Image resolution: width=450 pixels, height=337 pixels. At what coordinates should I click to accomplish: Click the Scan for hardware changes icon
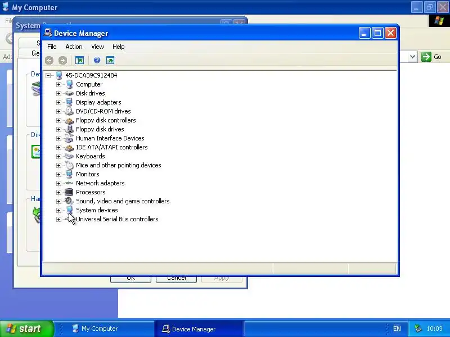point(110,60)
